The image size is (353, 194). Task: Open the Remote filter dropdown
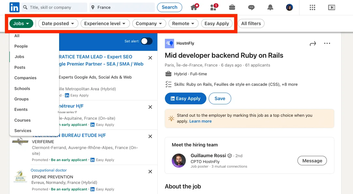pos(183,23)
